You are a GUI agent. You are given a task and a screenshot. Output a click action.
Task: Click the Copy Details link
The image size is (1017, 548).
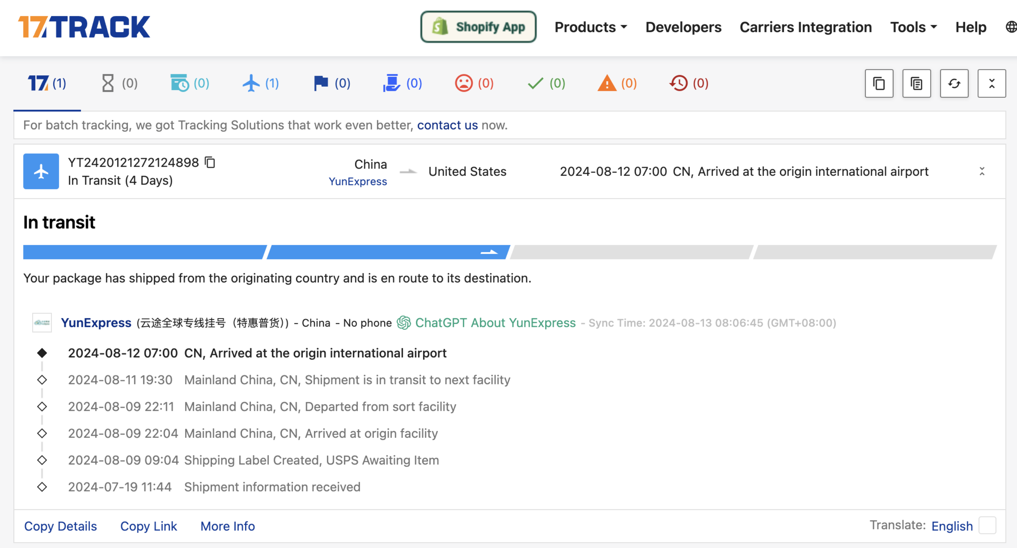[x=60, y=526]
